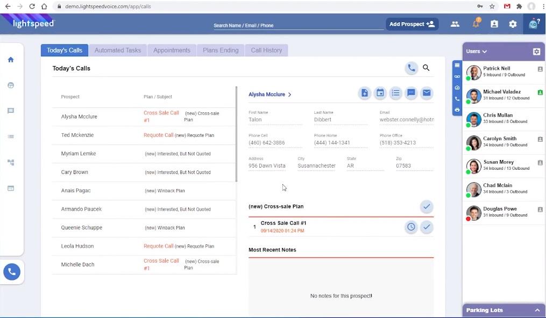Check off the (new) Cross-sale Plan
546x318 pixels.
coord(427,207)
